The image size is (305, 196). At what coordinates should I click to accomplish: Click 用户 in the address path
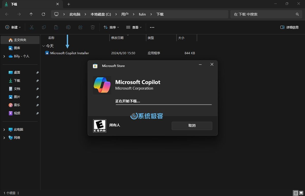(x=125, y=14)
